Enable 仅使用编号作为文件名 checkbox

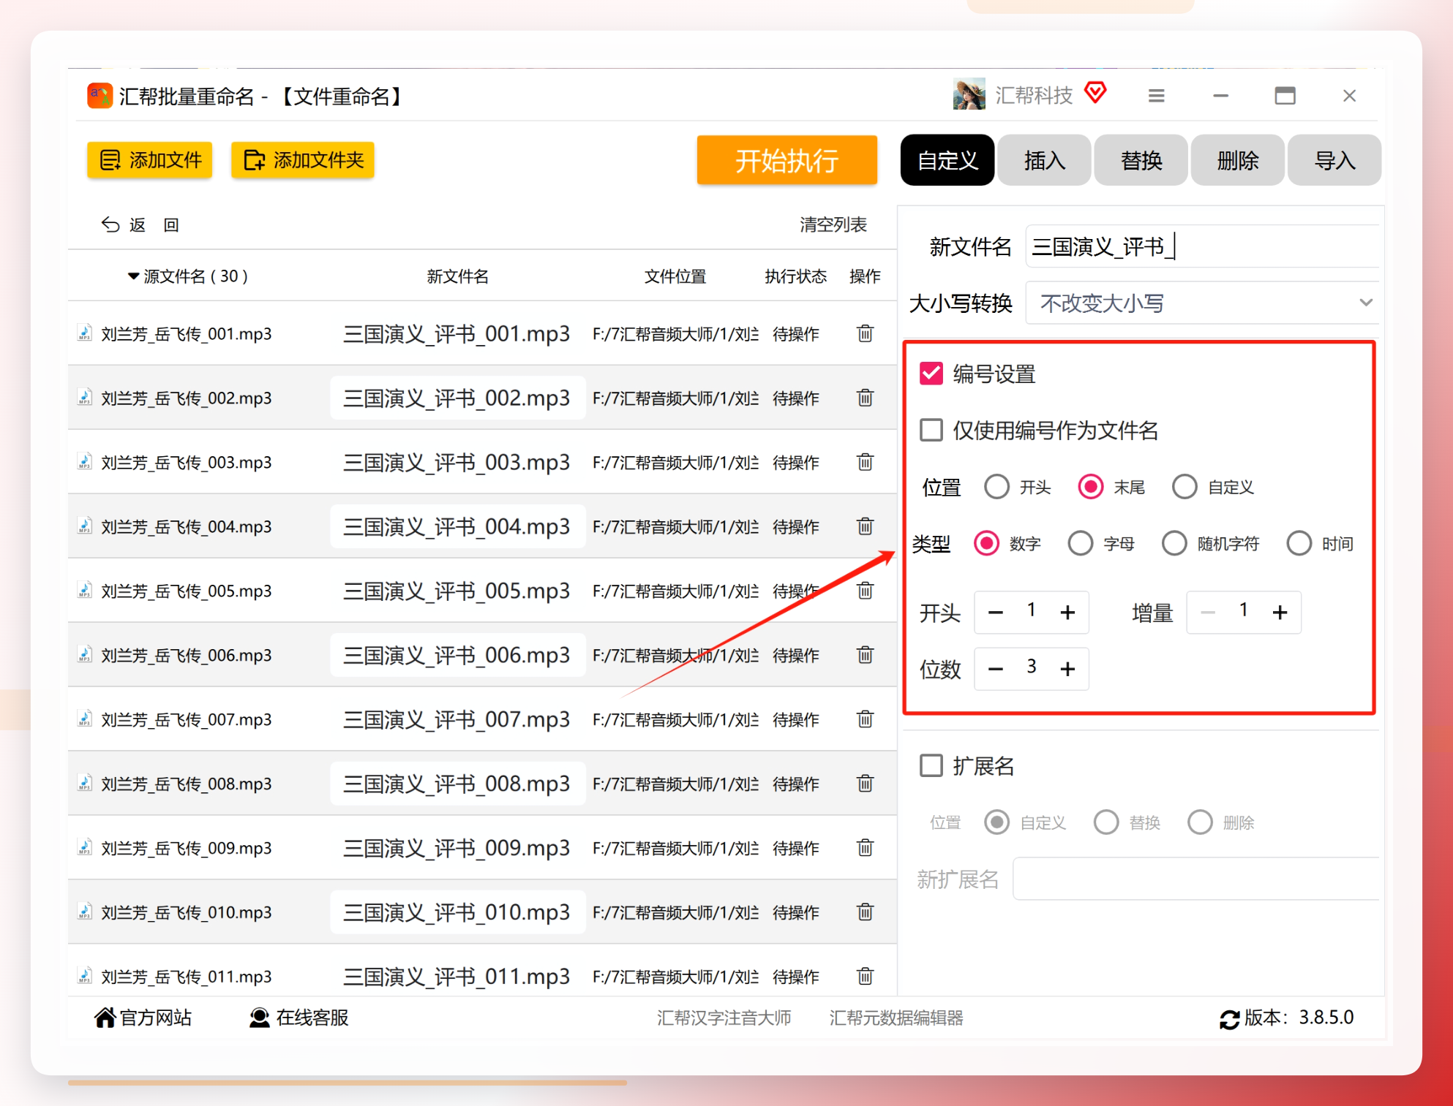931,430
